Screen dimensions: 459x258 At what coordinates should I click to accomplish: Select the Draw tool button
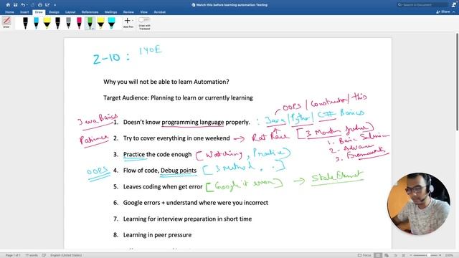[x=6, y=22]
